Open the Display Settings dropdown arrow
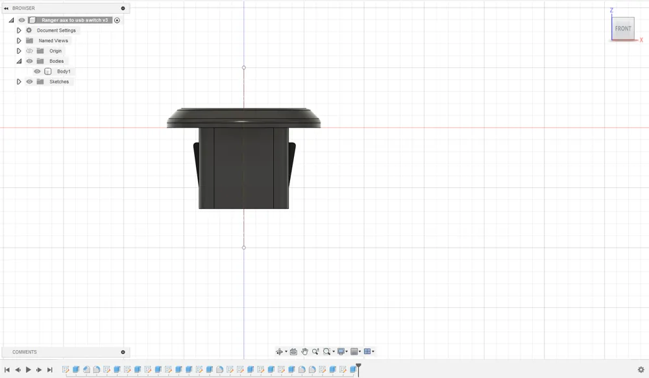649x378 pixels. [x=347, y=352]
